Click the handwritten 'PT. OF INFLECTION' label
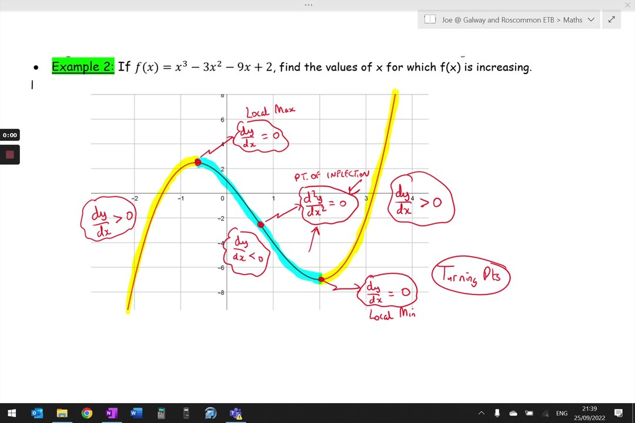635x423 pixels. 332,175
